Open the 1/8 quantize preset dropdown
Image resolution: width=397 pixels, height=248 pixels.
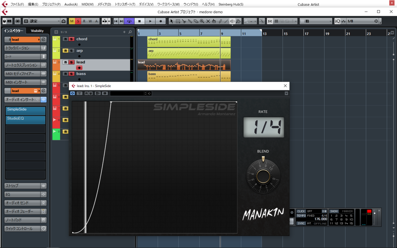[x=363, y=21]
